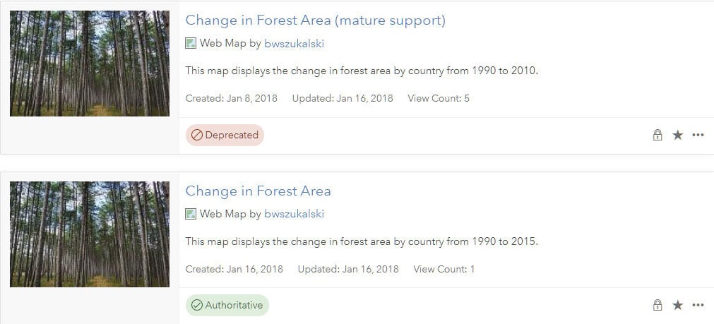714x324 pixels.
Task: Click the Web Map type icon on the mature support item
Action: click(191, 43)
